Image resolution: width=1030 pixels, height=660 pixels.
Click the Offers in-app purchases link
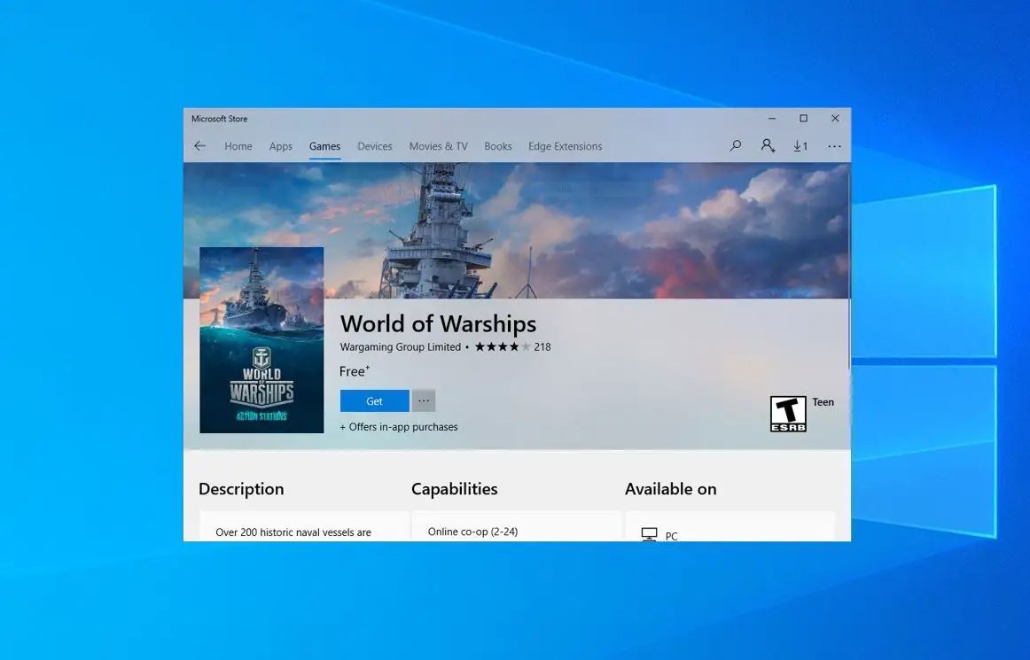(x=399, y=426)
